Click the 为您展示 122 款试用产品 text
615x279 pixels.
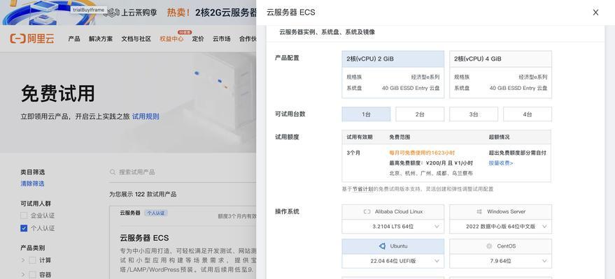[143, 194]
